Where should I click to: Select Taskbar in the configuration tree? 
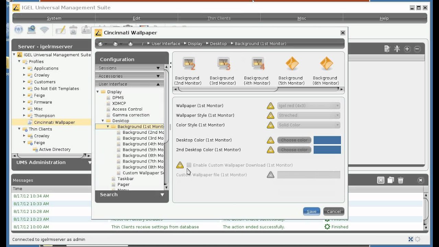[126, 179]
